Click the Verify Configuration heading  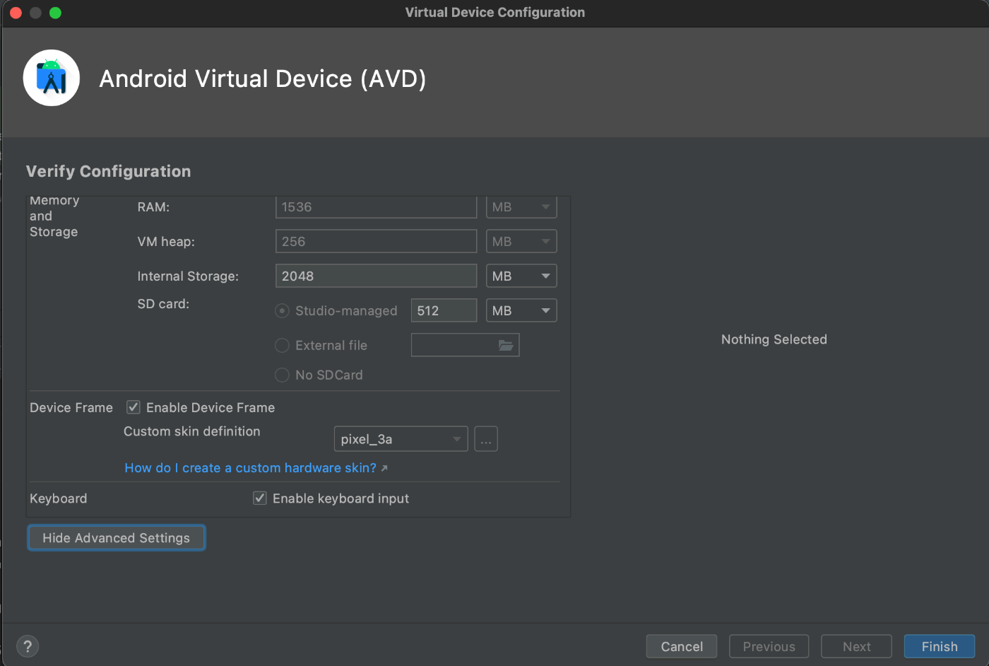(x=108, y=171)
